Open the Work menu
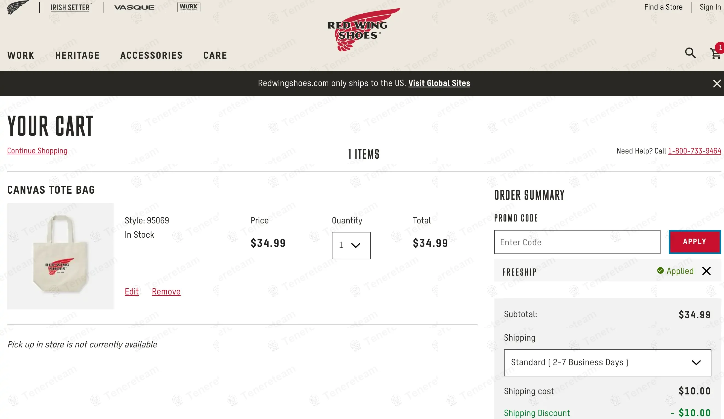 (21, 55)
